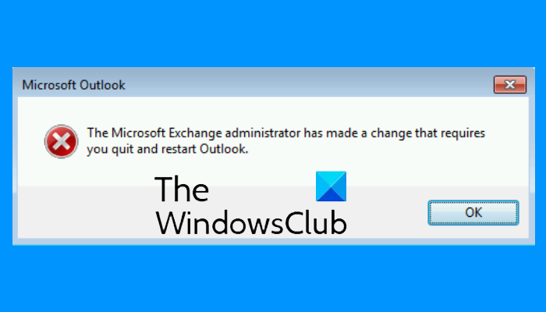Click the word Microsoft in error message
This screenshot has height=312, width=546.
point(138,133)
